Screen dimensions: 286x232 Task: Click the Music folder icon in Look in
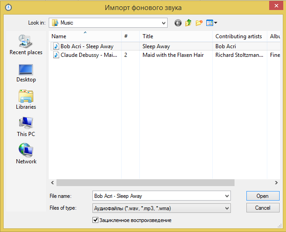click(x=55, y=23)
